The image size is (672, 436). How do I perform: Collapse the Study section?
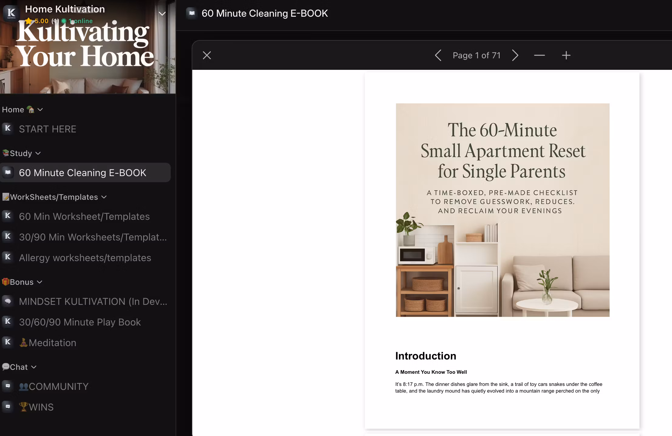coord(38,153)
